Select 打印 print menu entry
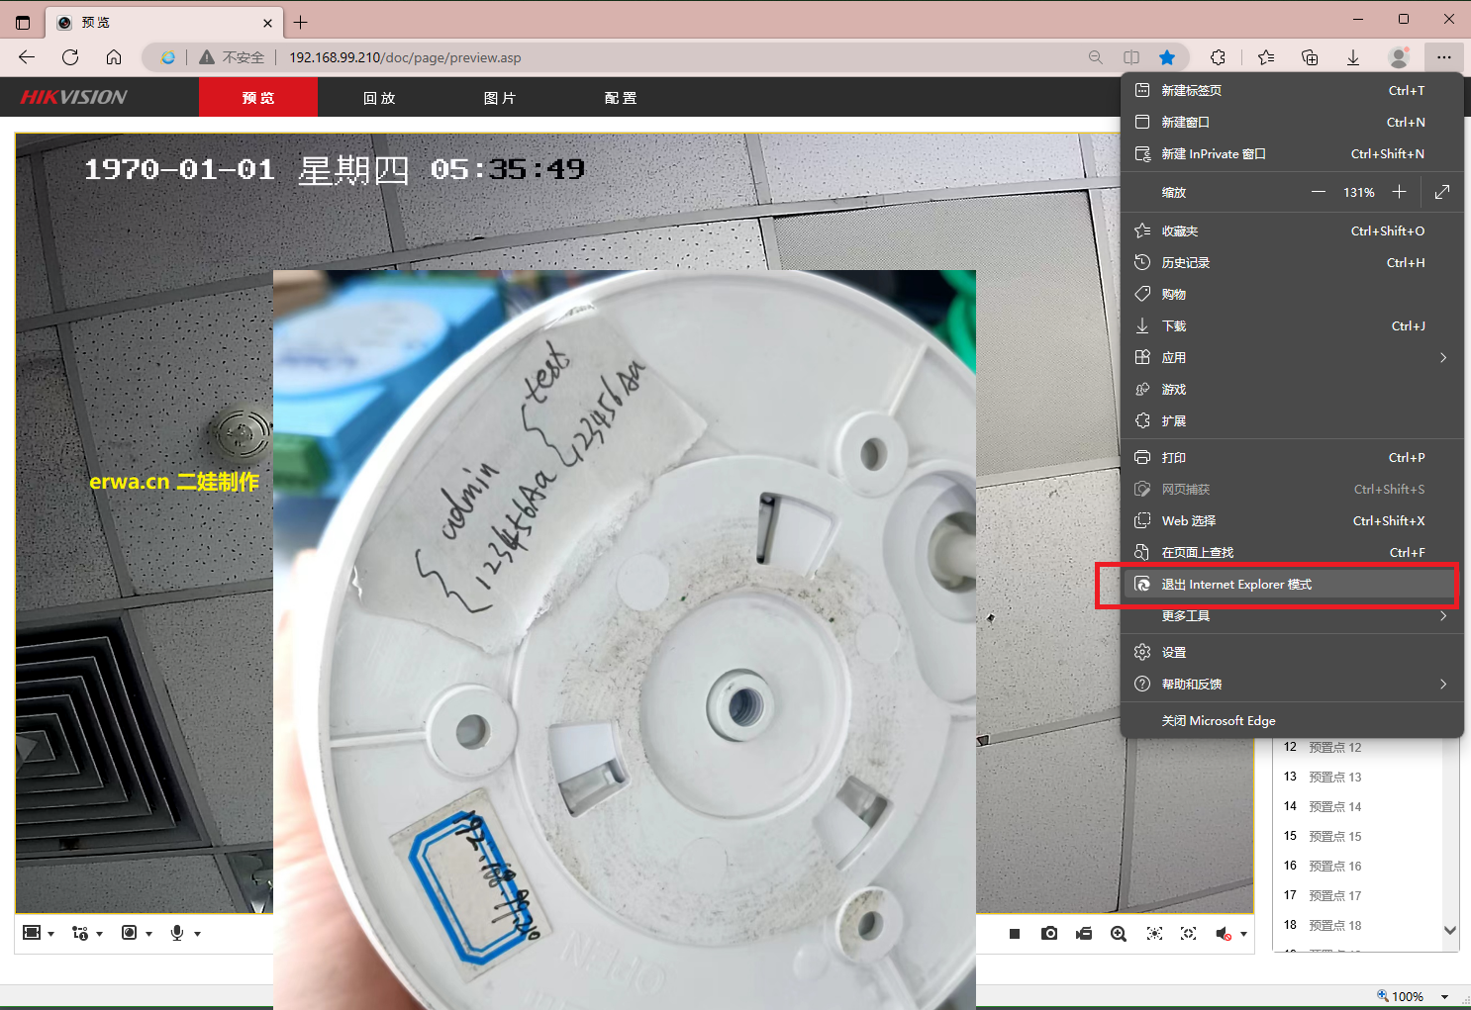1471x1010 pixels. (x=1292, y=457)
